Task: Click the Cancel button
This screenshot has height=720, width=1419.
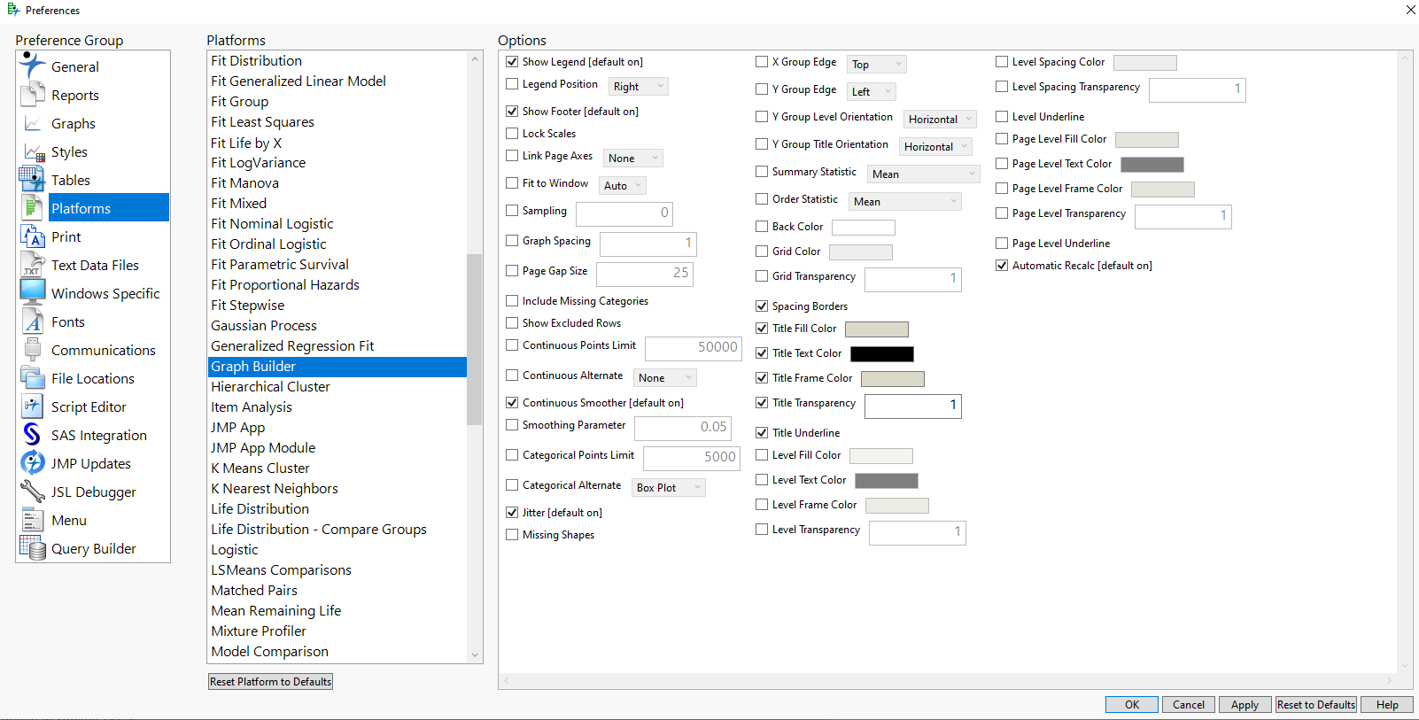Action: tap(1188, 705)
